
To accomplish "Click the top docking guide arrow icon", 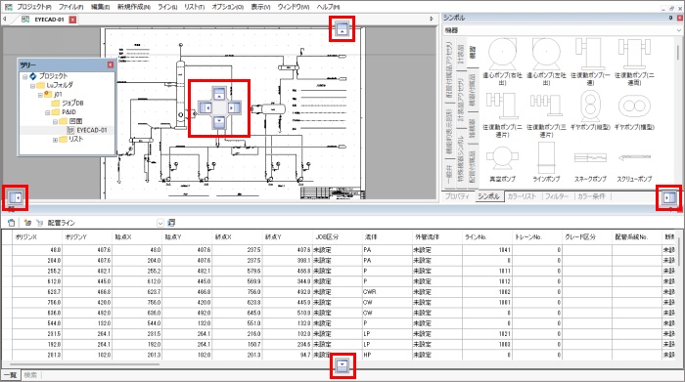I will [342, 28].
